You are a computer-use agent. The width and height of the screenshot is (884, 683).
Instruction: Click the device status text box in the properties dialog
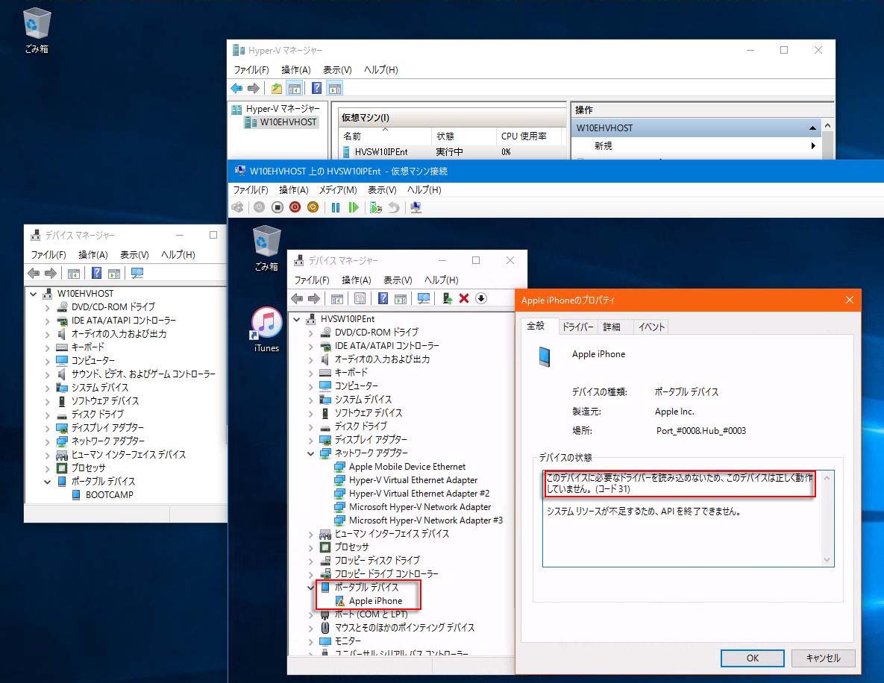click(688, 518)
